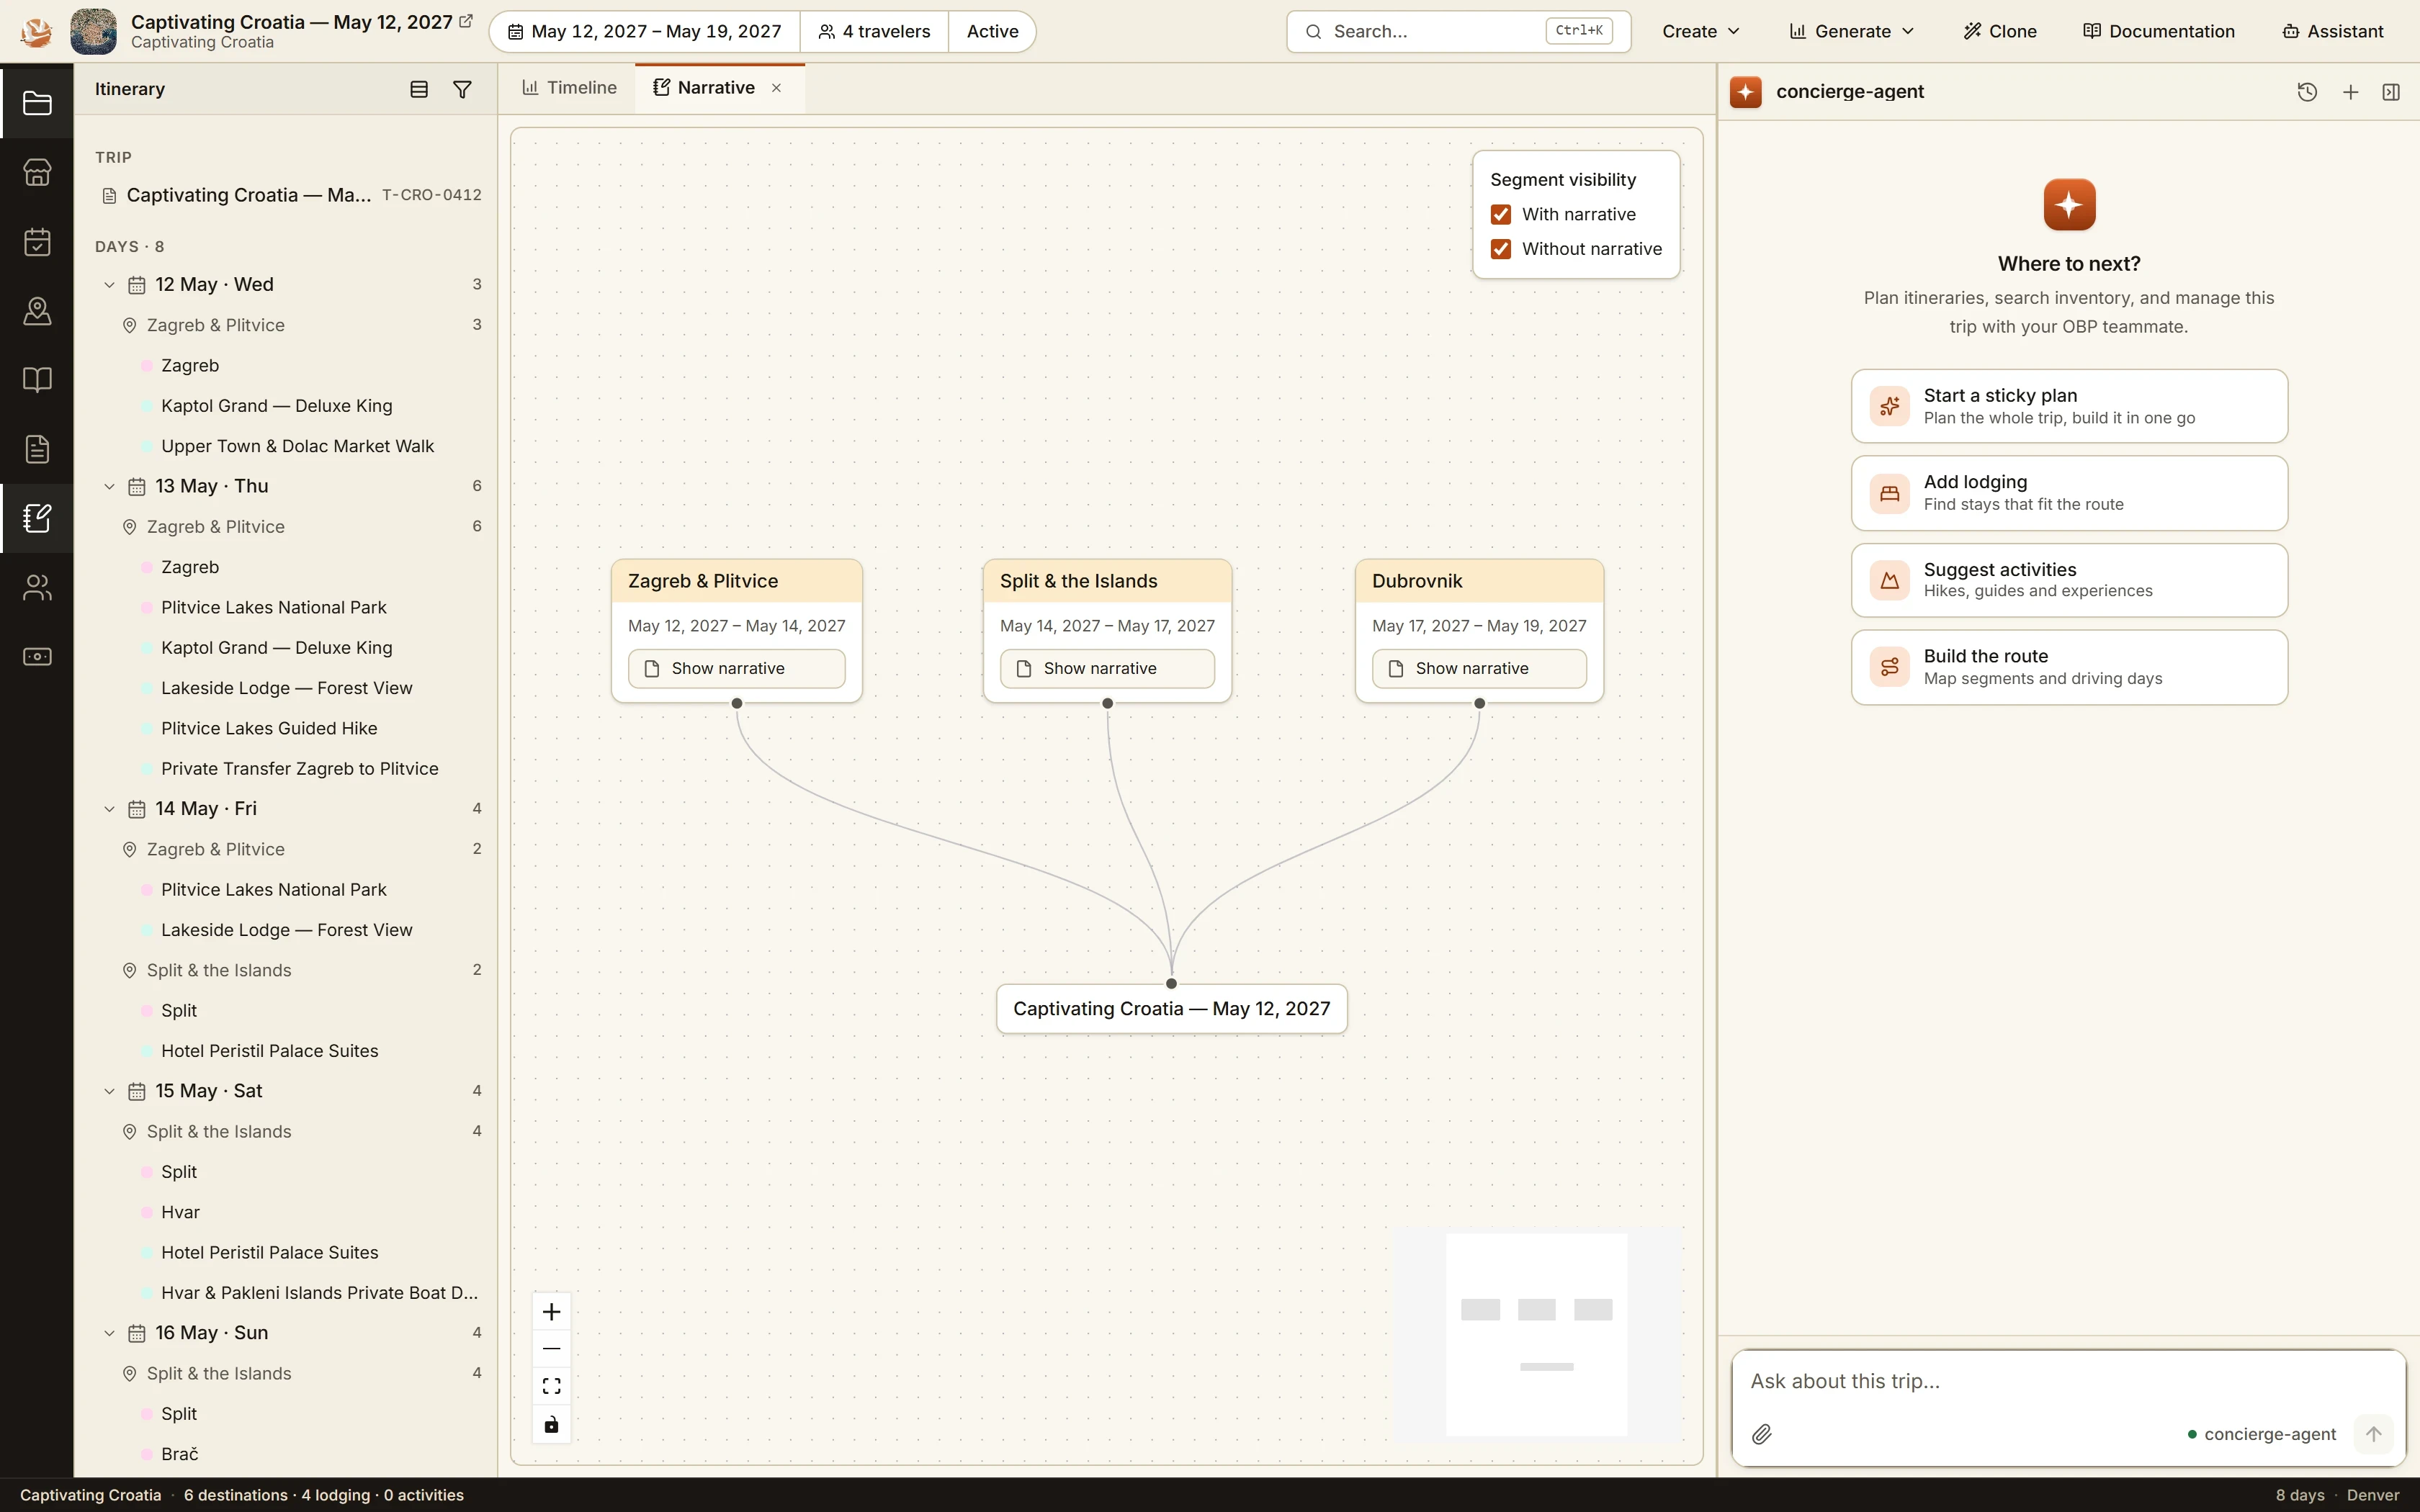Zoom in with the plus canvas control

(551, 1311)
